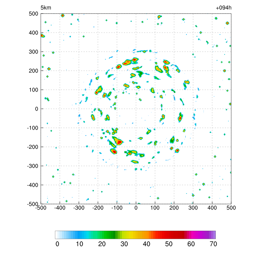Screen dimensions: 272x272
Task: Click the colorbar label '10'
Action: pyautogui.click(x=80, y=244)
